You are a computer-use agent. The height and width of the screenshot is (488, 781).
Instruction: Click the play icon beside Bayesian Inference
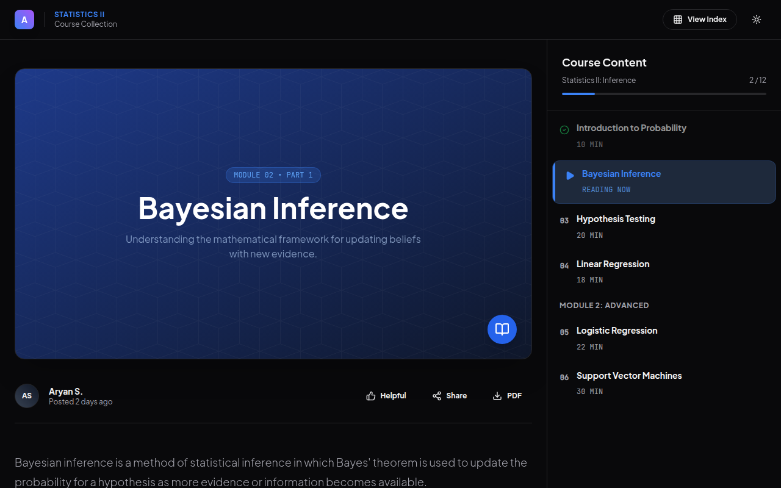tap(570, 176)
